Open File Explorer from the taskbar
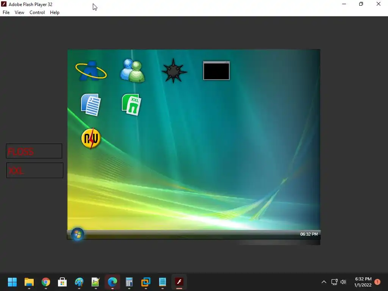The image size is (388, 291). [x=29, y=282]
